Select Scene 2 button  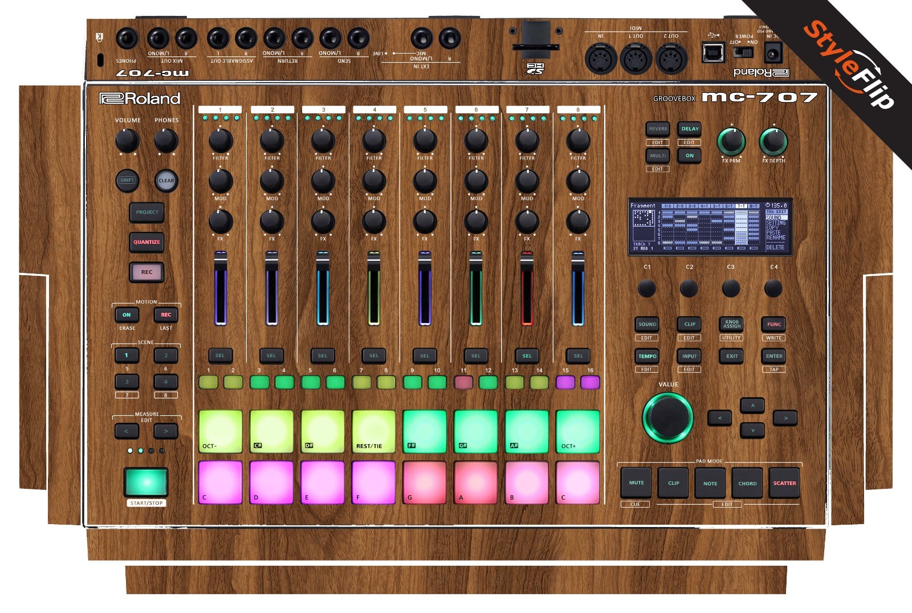coord(166,355)
